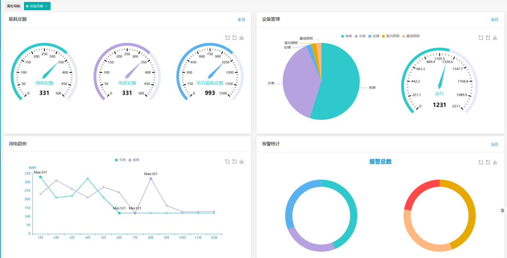The width and height of the screenshot is (507, 258).
Task: Click area zoom icon in 用电趋势 chart
Action: pyautogui.click(x=227, y=161)
